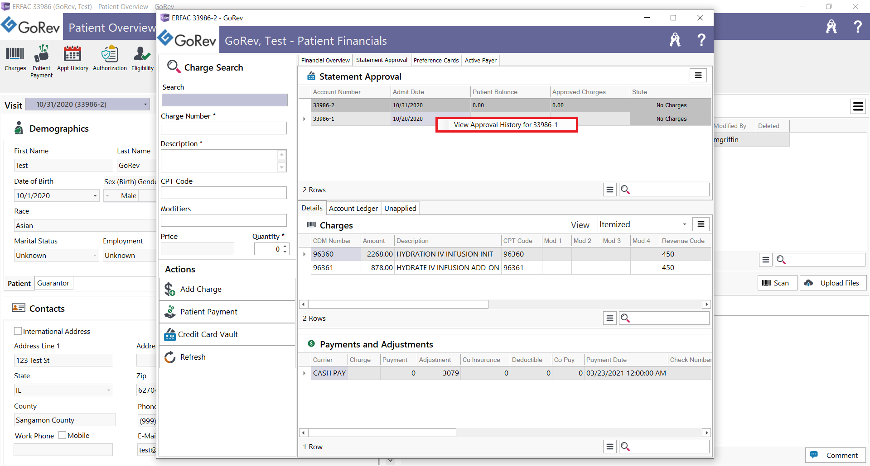The image size is (870, 466).
Task: Open the Authorization icon
Action: point(110,58)
